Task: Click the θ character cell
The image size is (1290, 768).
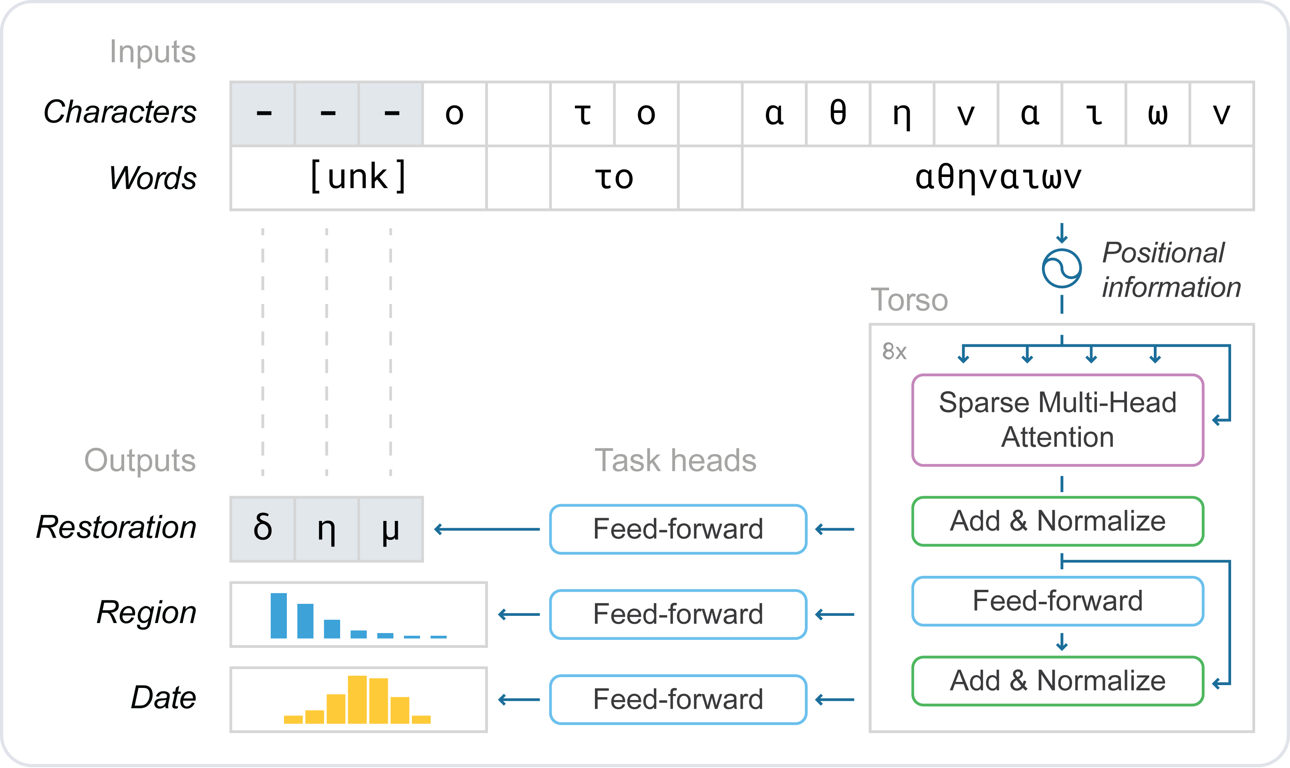Action: (838, 113)
